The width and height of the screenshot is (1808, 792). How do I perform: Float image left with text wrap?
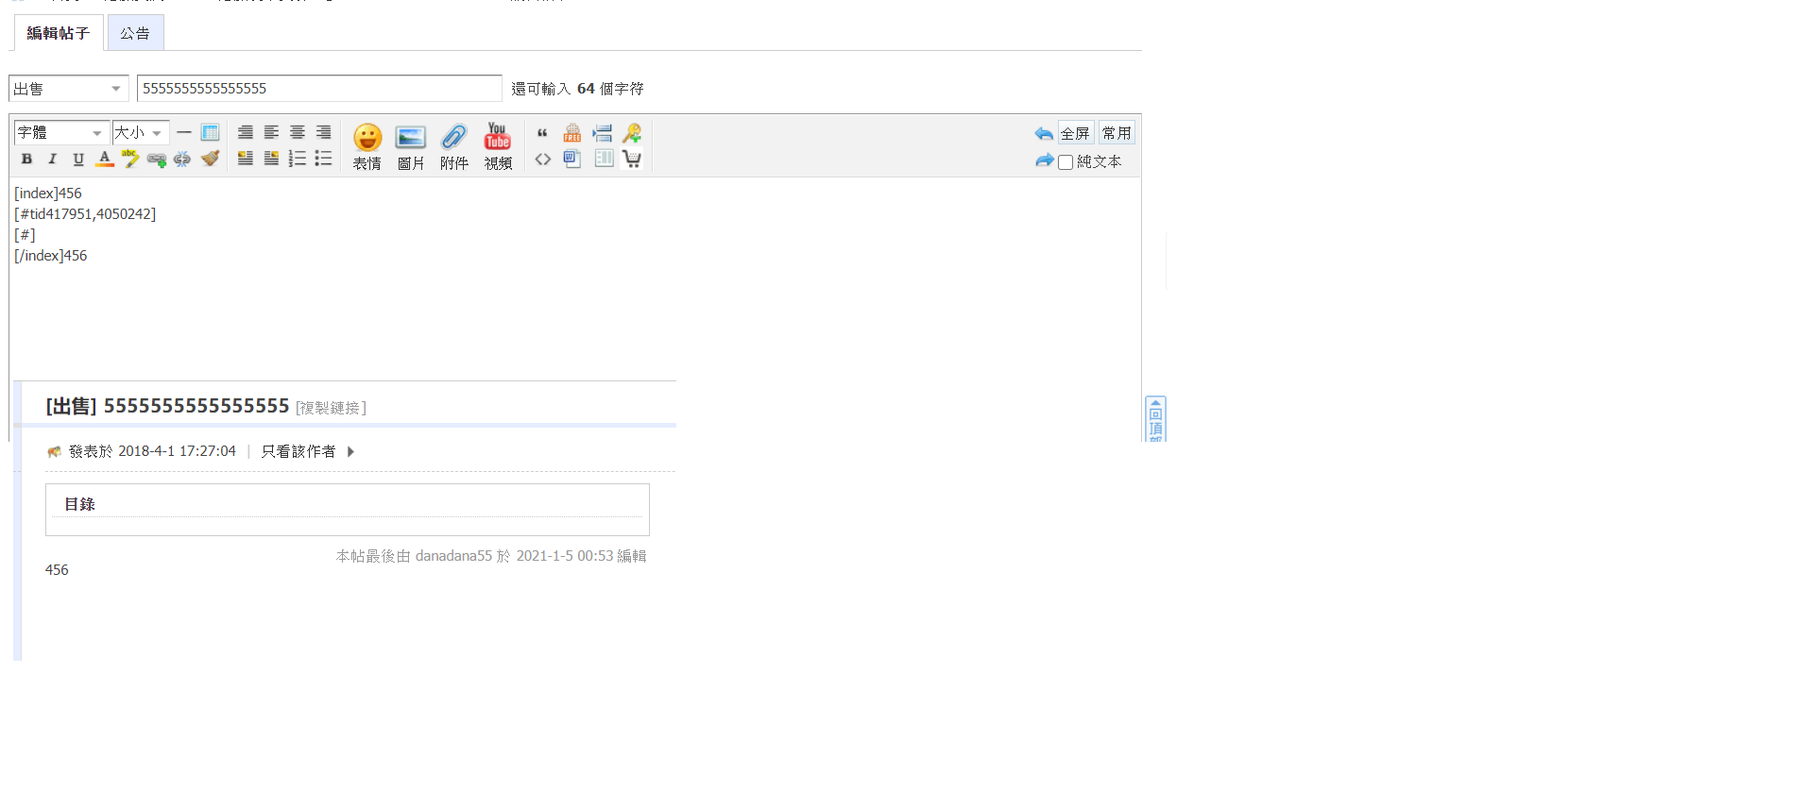tap(245, 159)
